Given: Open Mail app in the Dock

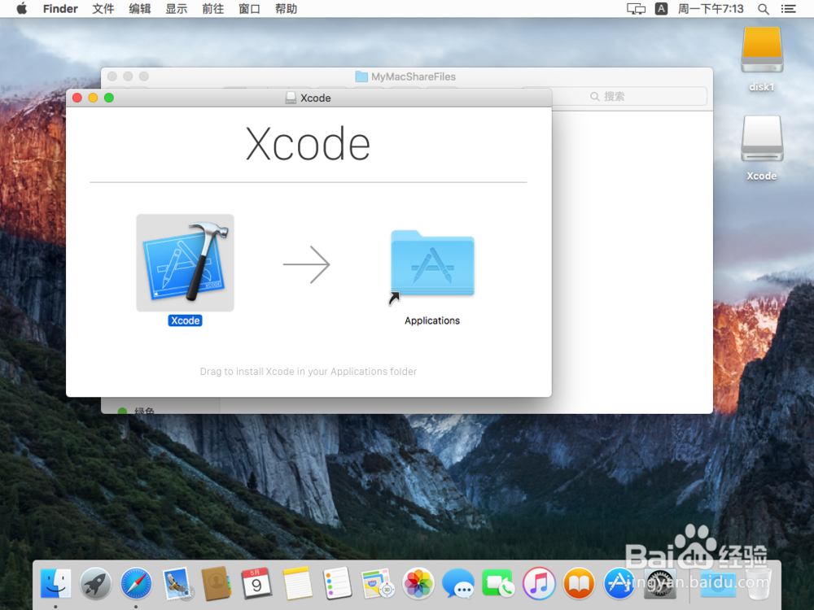Looking at the screenshot, I should tap(177, 583).
